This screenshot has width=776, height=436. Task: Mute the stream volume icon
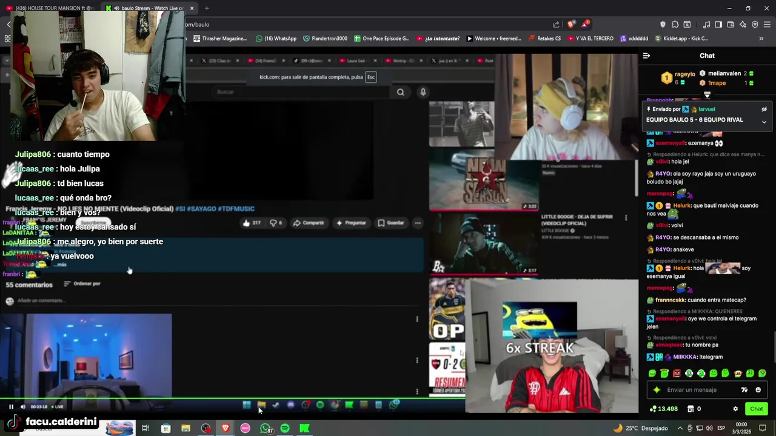click(23, 407)
